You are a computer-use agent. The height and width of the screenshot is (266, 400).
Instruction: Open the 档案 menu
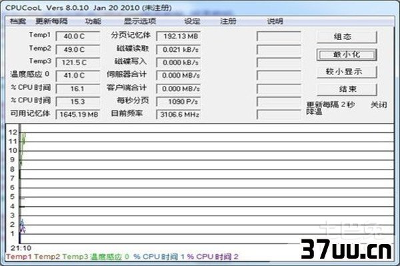(18, 21)
